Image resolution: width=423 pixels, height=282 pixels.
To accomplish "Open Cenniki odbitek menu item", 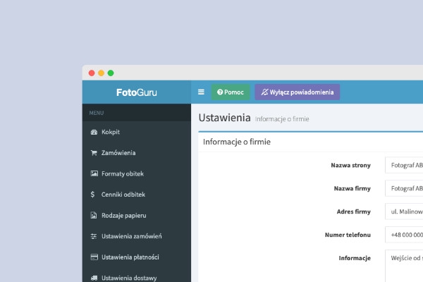I will pos(137,195).
